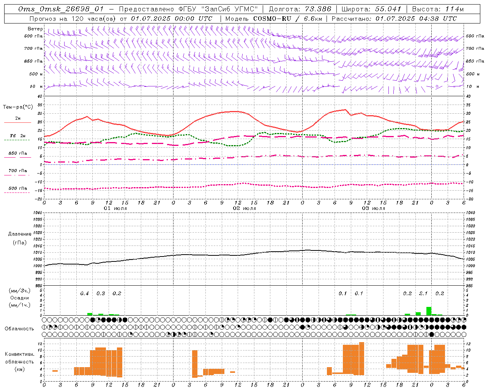Click the 02 июля date label

click(245, 208)
